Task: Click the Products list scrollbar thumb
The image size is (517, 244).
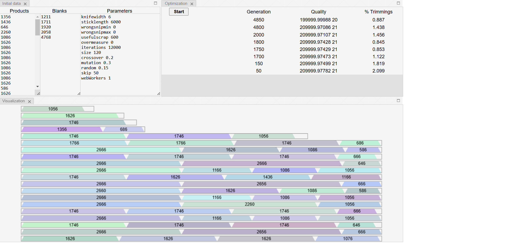Action: click(x=37, y=27)
